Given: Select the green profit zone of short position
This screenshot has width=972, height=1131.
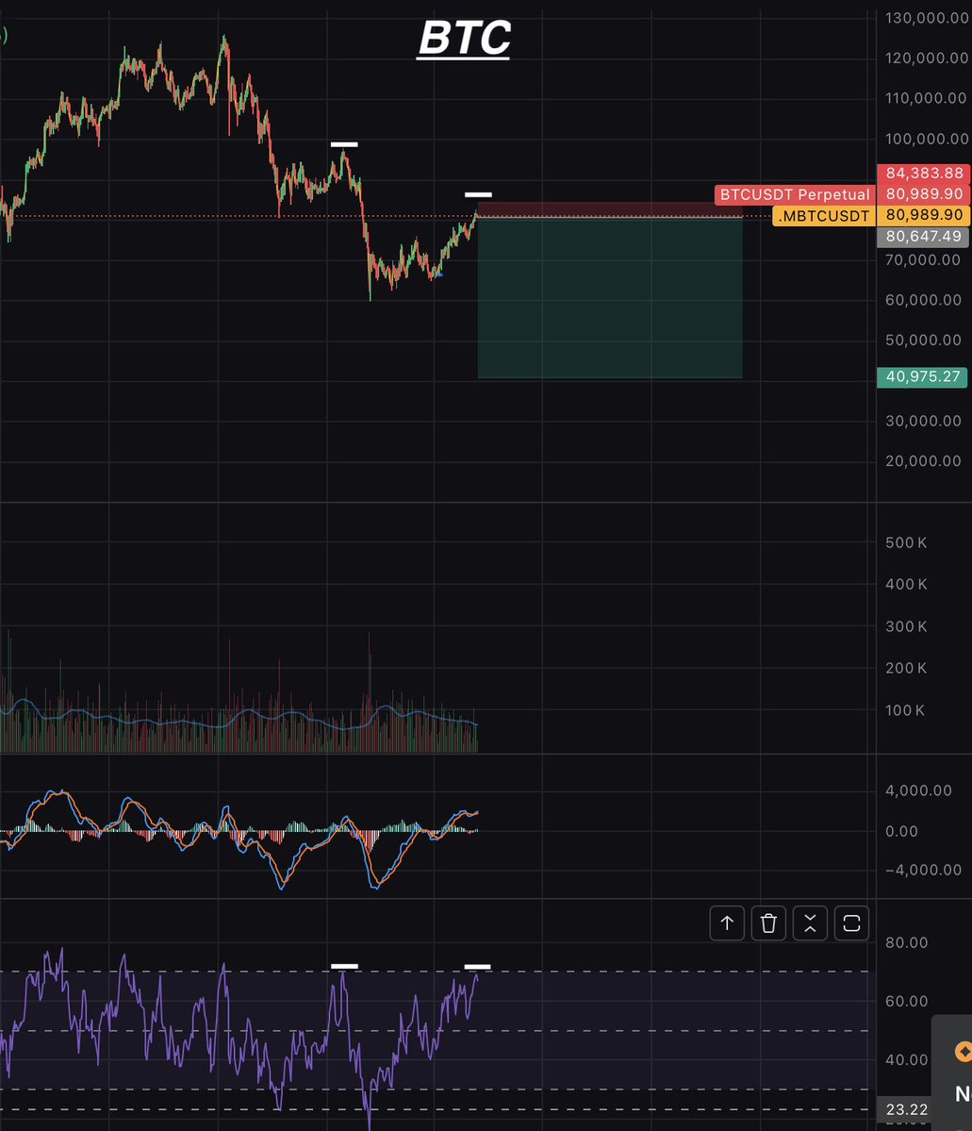Looking at the screenshot, I should click(610, 297).
